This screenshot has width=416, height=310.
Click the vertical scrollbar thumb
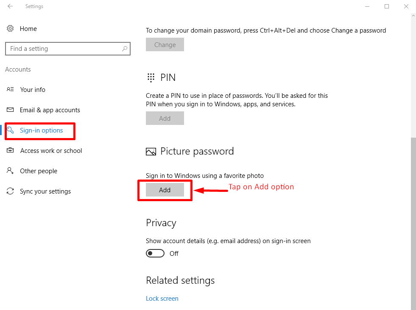click(x=413, y=220)
